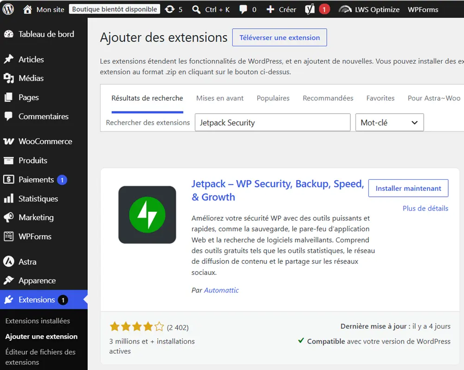Viewport: 464px width, 370px height.
Task: Click the Jetpack plugin logo thumbnail
Action: [147, 215]
